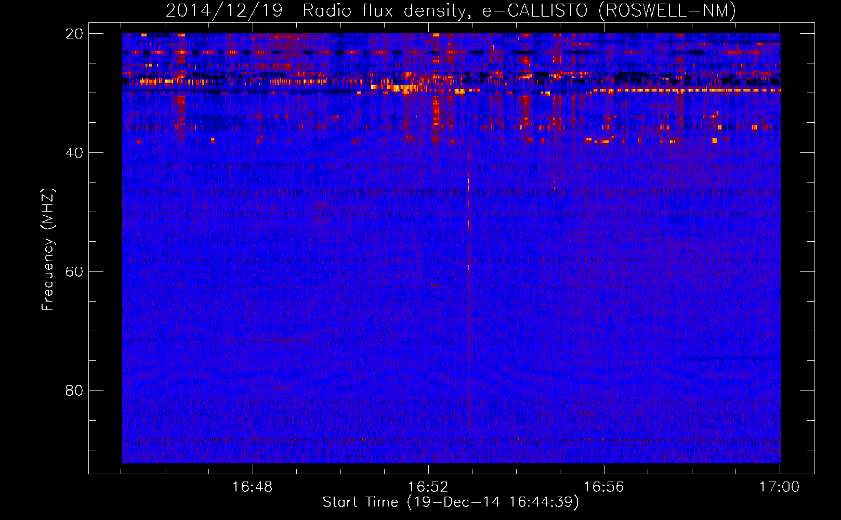The width and height of the screenshot is (841, 520).
Task: Click the frequency tick label '40'
Action: click(x=74, y=153)
